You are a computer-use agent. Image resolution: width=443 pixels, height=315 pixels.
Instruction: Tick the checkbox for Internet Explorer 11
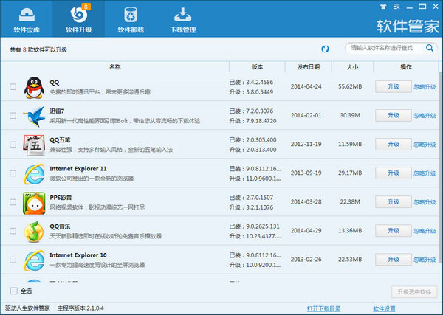(x=13, y=173)
